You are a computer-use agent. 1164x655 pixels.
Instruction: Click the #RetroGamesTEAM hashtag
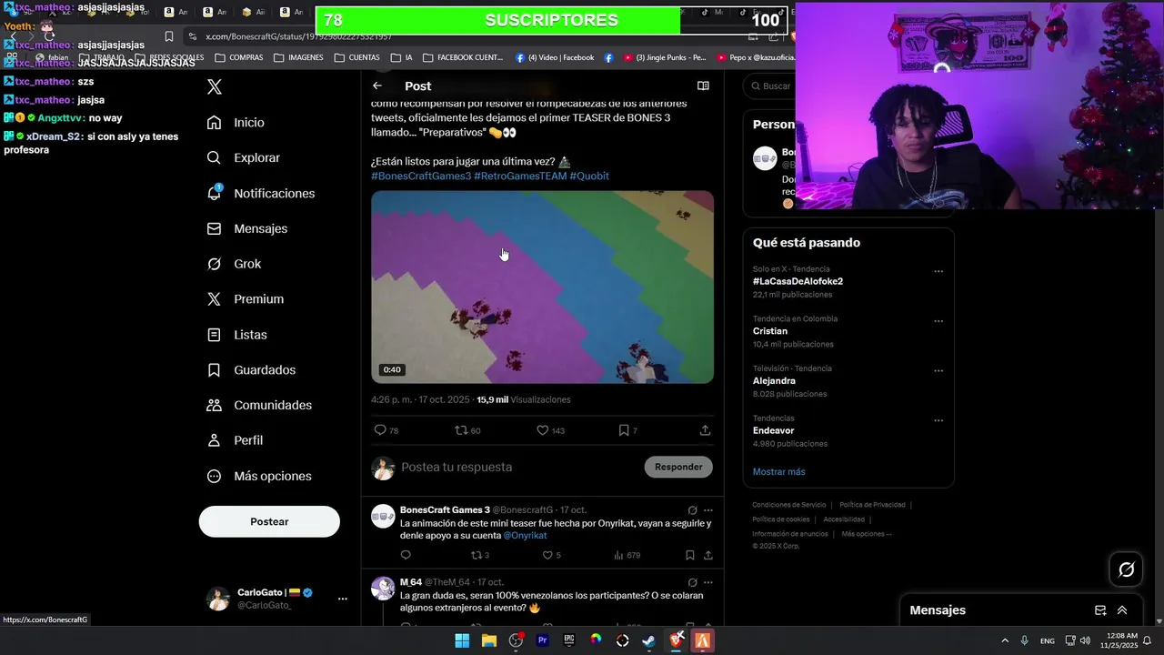click(x=520, y=176)
